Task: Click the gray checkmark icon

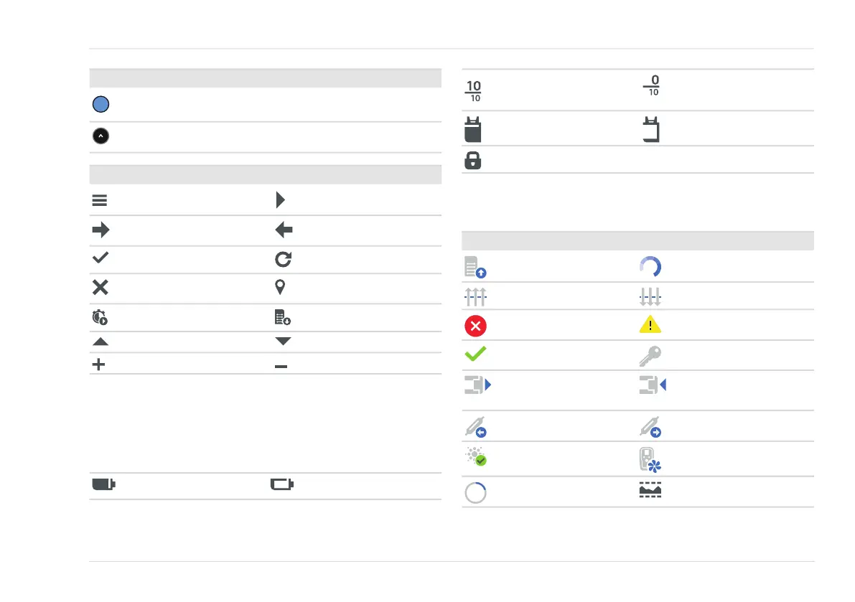Action: [x=101, y=257]
